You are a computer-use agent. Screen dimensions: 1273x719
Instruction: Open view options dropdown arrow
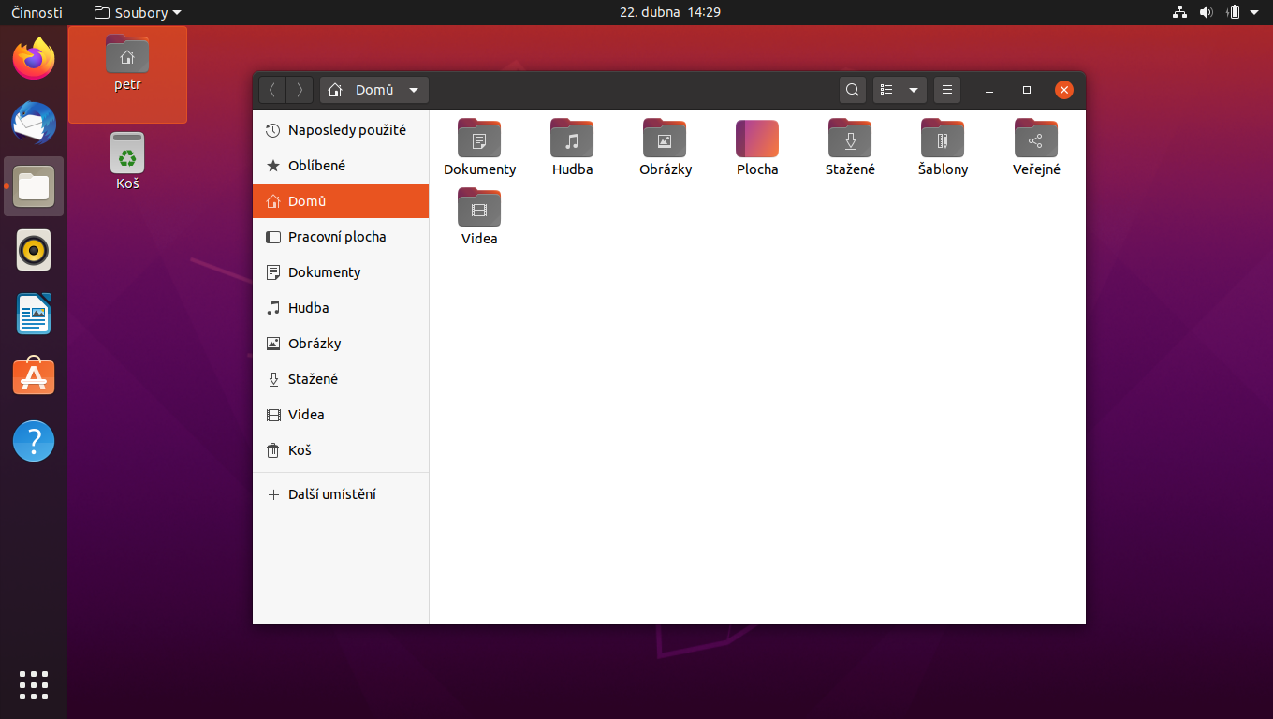[x=914, y=90]
